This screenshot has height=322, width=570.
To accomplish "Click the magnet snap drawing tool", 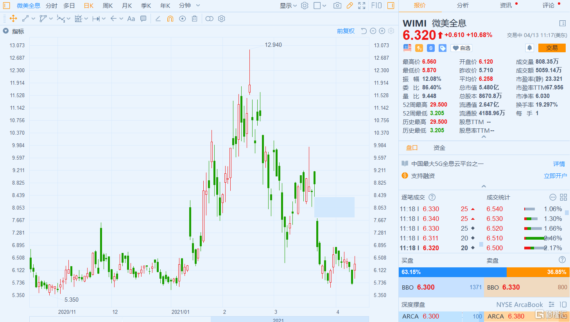I will click(x=170, y=19).
